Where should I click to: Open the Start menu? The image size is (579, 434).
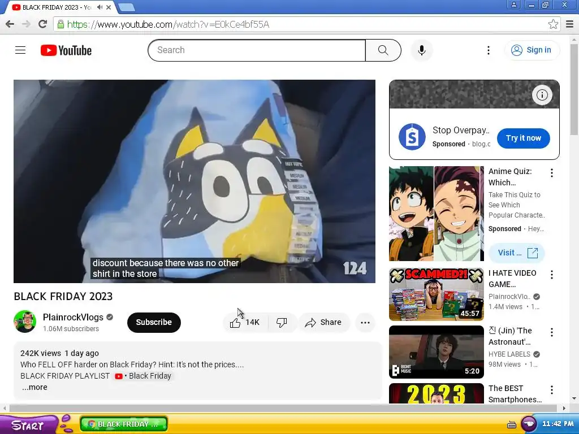[x=29, y=425]
